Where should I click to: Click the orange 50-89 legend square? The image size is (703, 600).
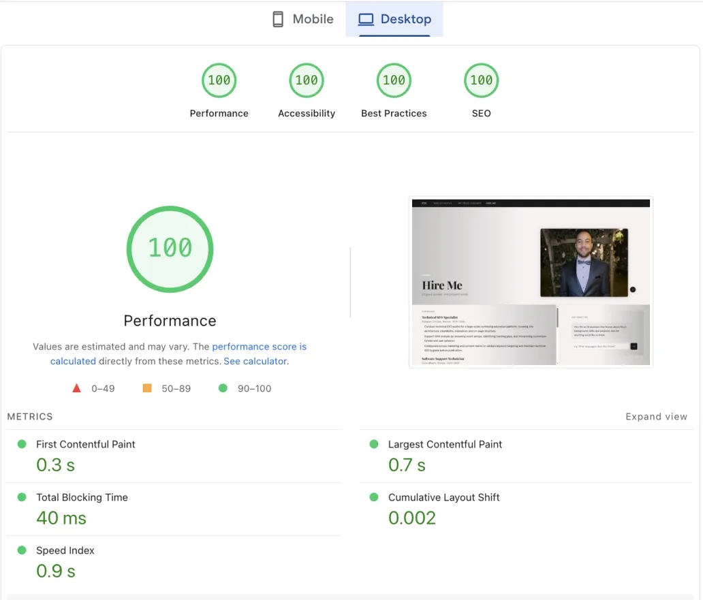(146, 388)
